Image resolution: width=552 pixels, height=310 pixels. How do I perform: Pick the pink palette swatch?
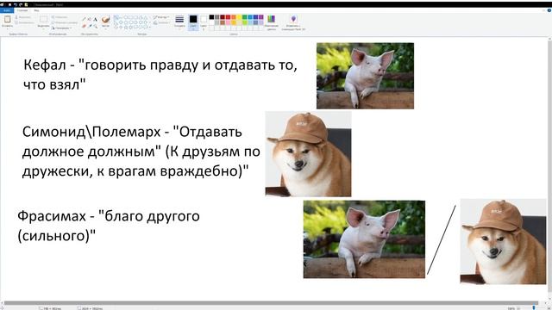[x=228, y=22]
